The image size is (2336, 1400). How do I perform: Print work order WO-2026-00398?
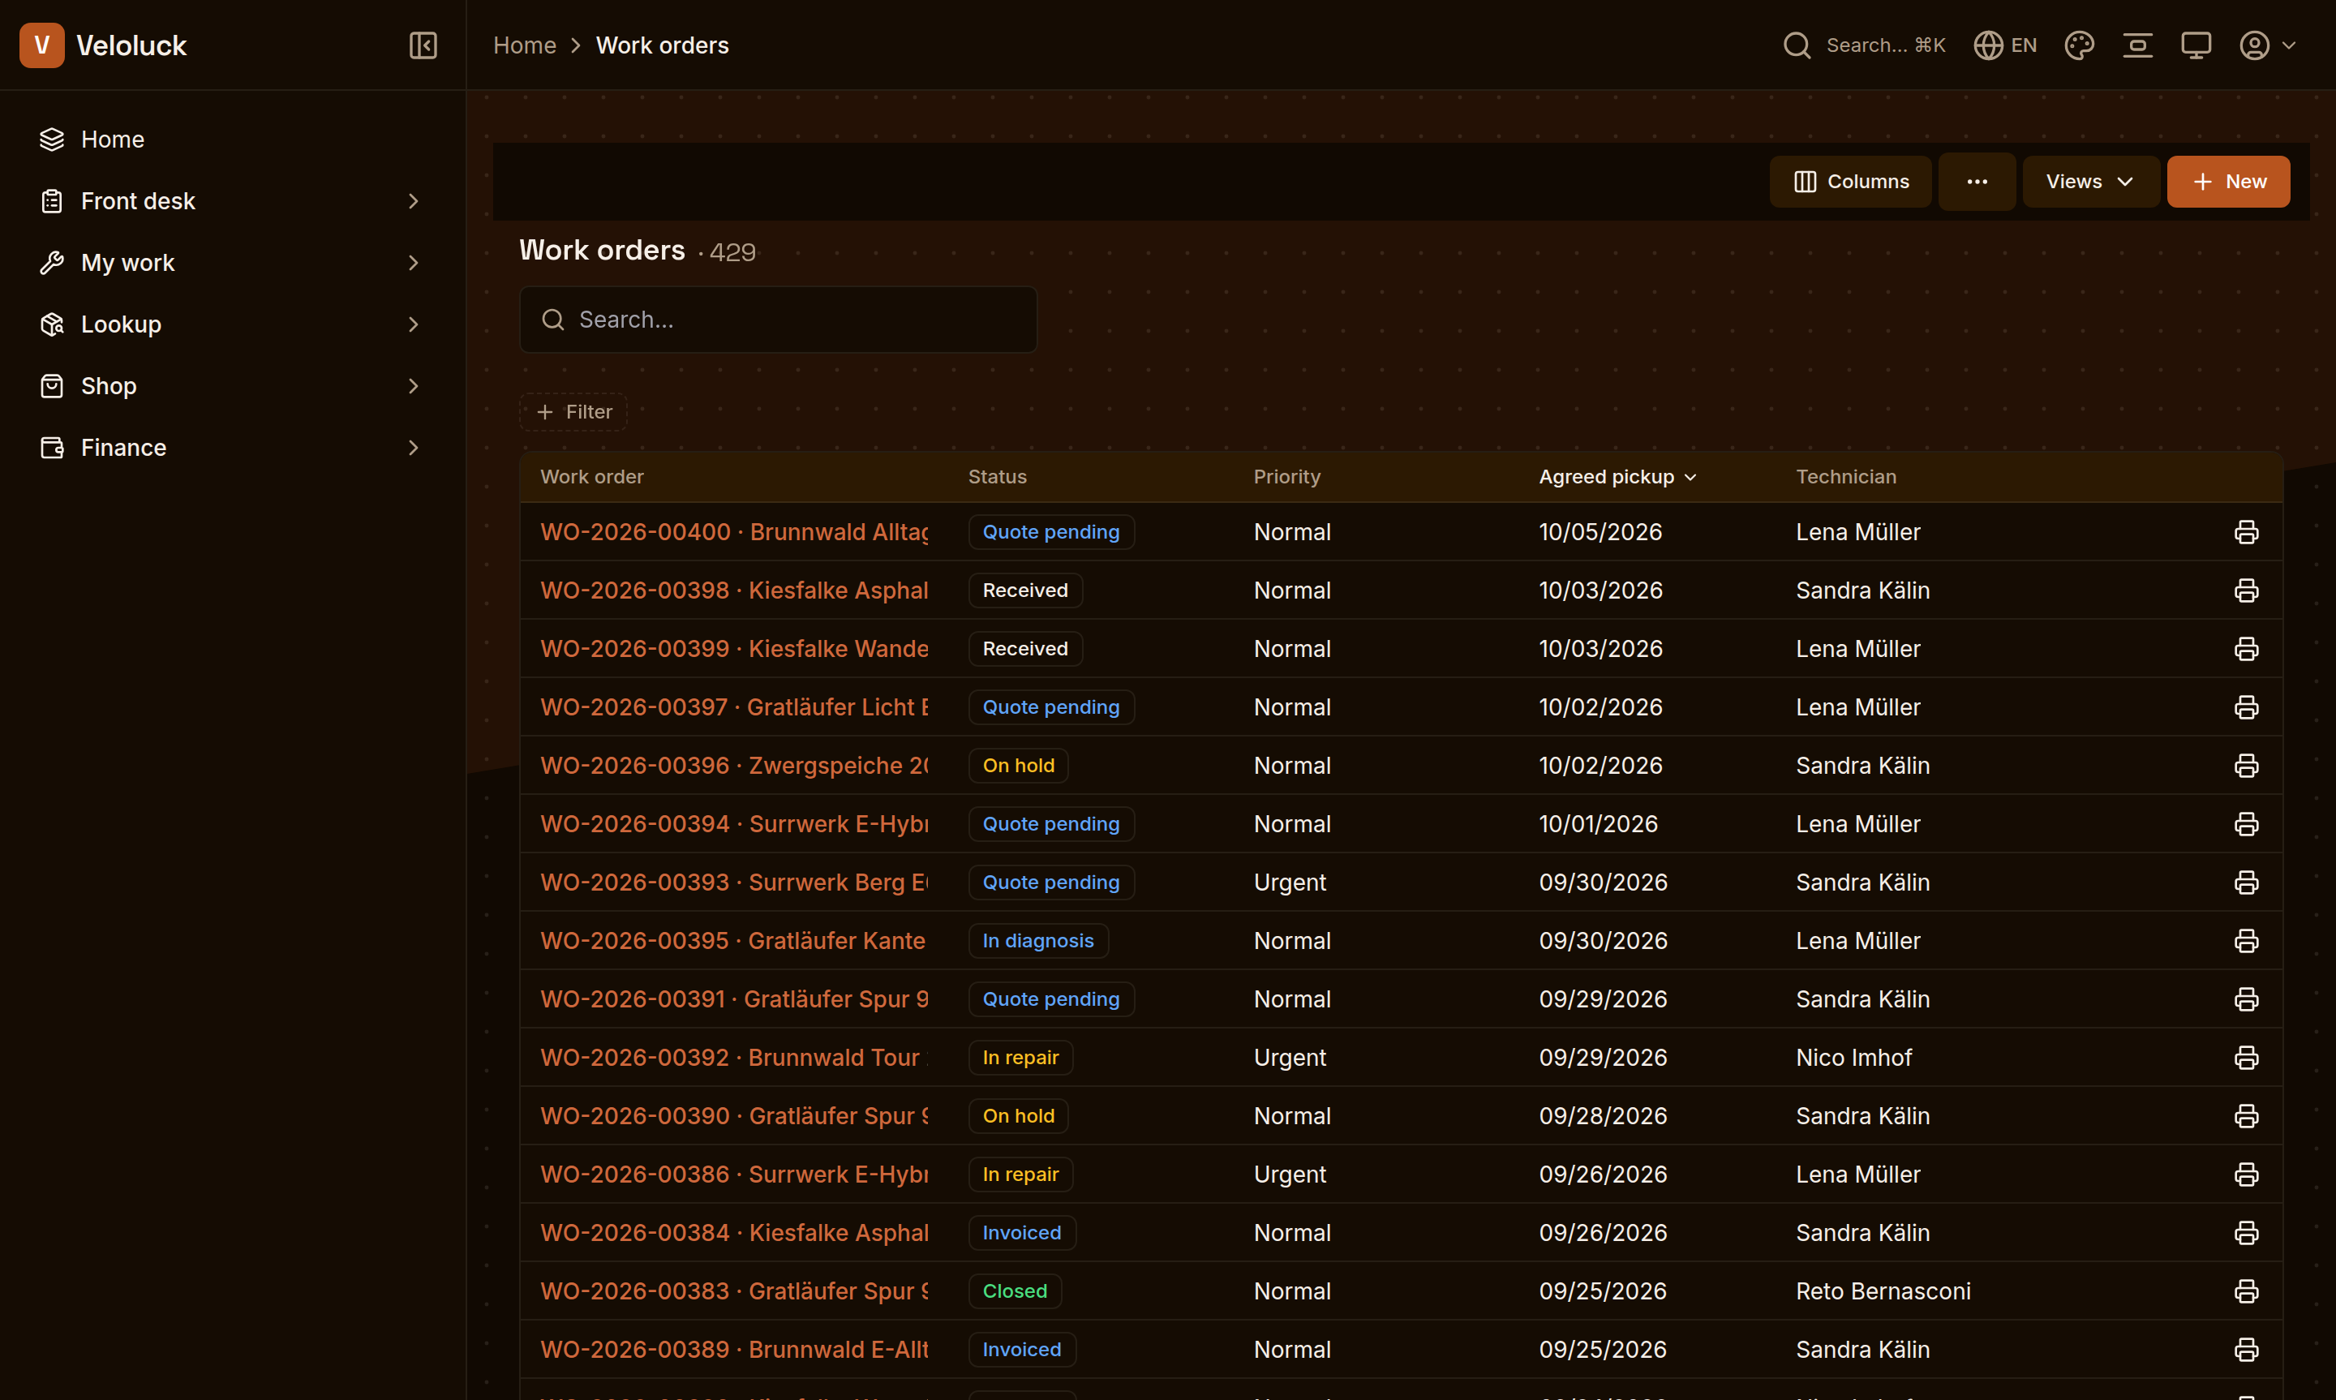pyautogui.click(x=2245, y=590)
